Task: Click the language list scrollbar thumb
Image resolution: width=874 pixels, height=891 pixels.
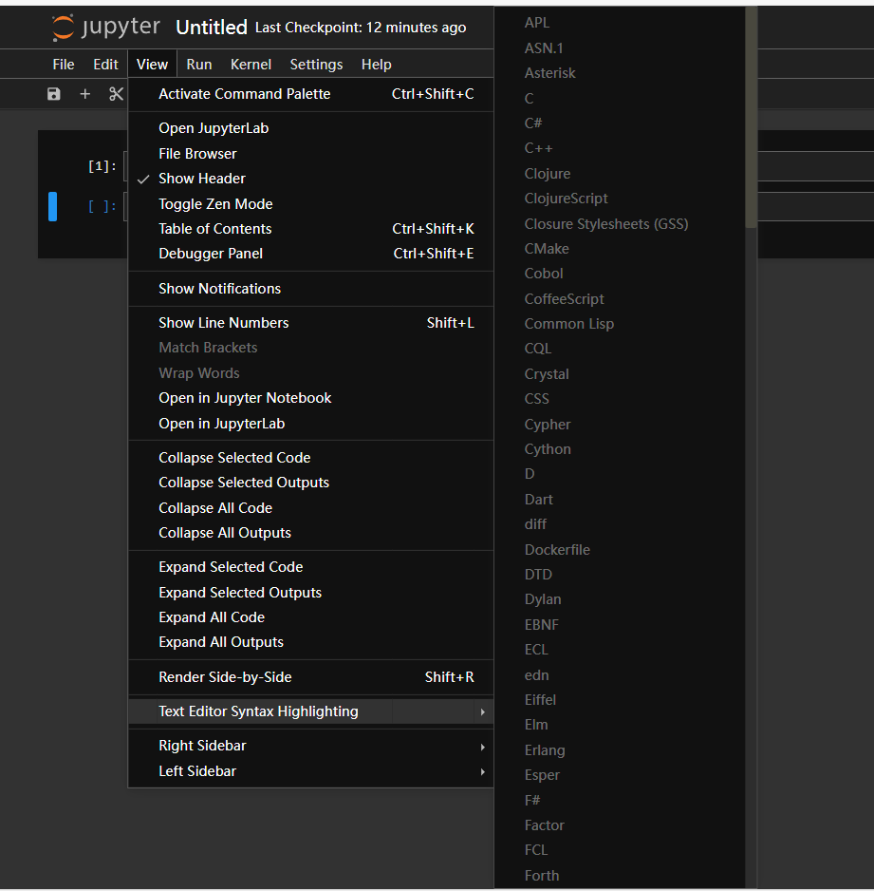Action: click(751, 114)
